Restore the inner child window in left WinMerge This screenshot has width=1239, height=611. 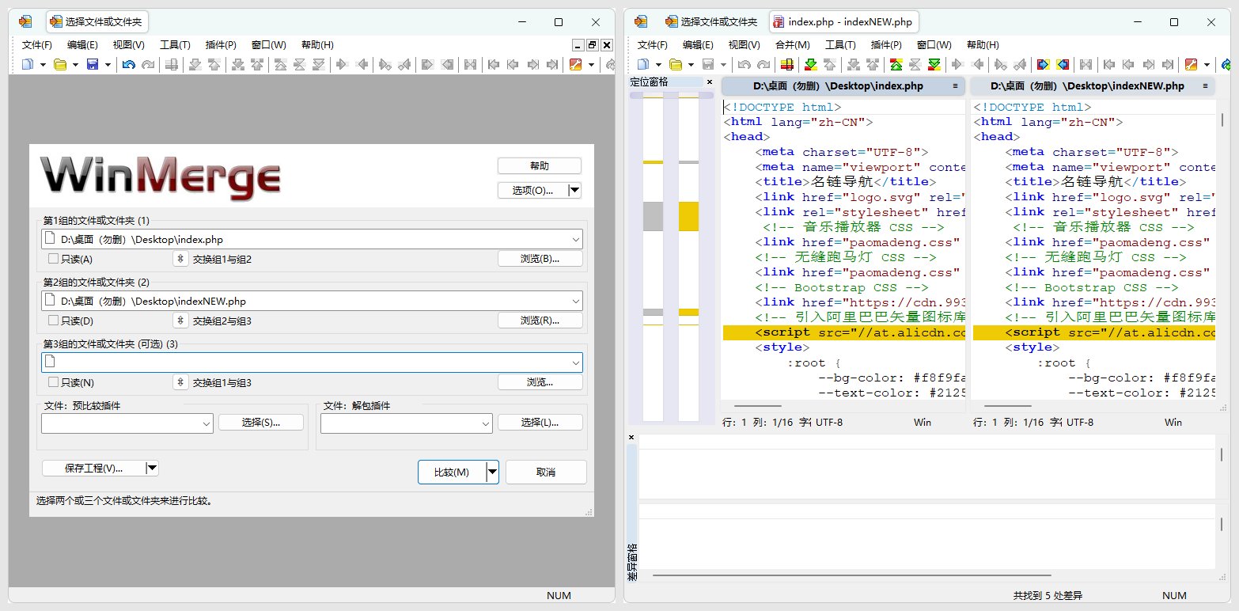pos(592,45)
